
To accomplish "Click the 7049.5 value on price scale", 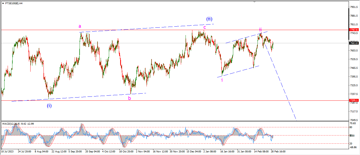I will tap(353, 120).
